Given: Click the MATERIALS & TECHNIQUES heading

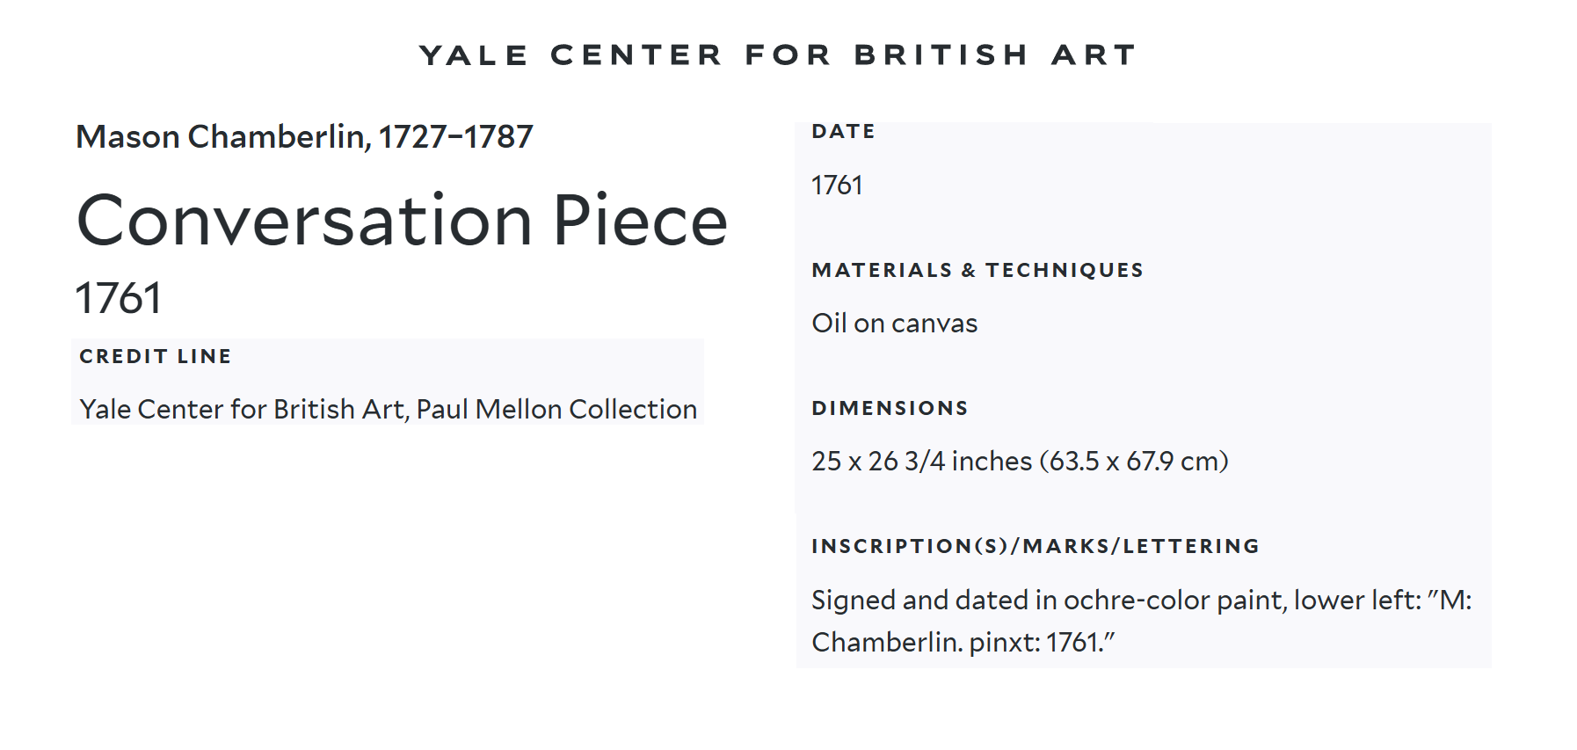Looking at the screenshot, I should (977, 271).
